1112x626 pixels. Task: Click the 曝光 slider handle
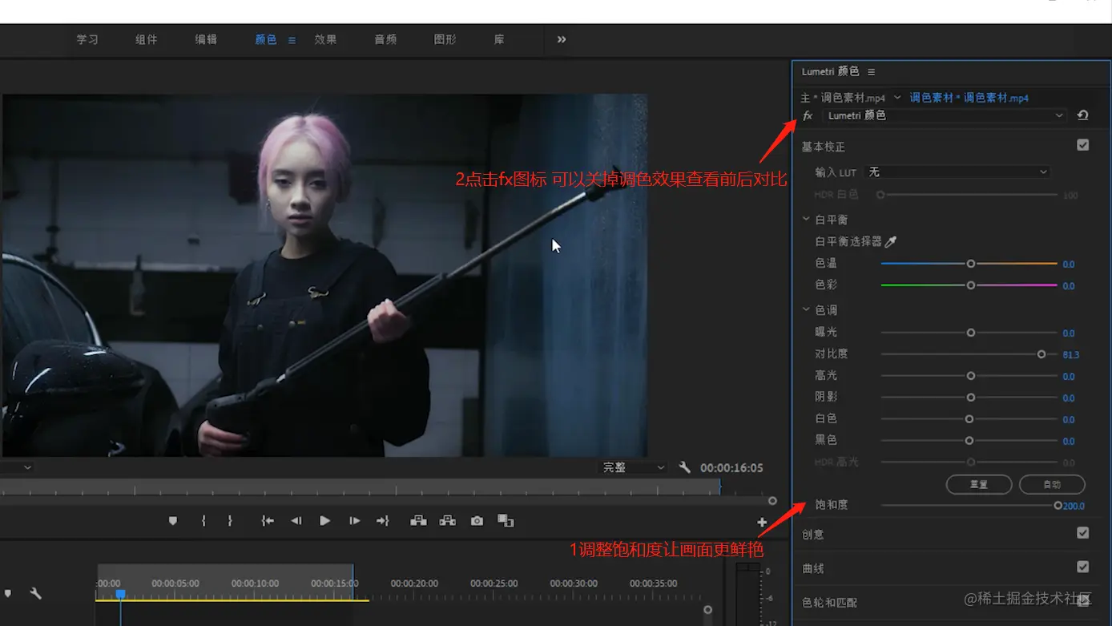coord(971,333)
